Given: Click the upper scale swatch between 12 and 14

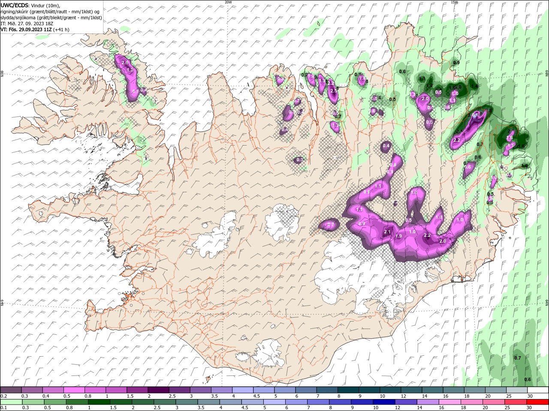Looking at the screenshot, I should pyautogui.click(x=412, y=390).
